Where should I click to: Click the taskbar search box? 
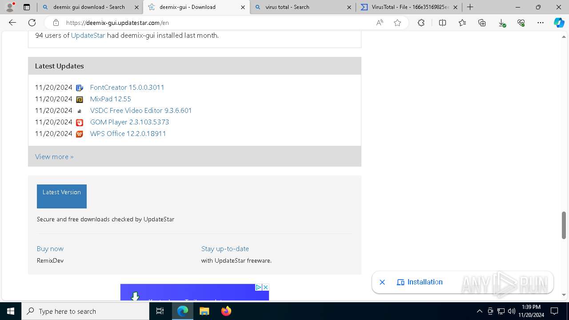tap(85, 311)
